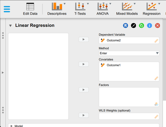Select Outcome1 in Covariates list
The height and width of the screenshot is (127, 166).
click(x=114, y=65)
